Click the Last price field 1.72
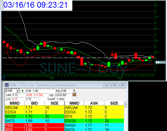Screen dimensions: 167x131 pyautogui.click(x=19, y=95)
